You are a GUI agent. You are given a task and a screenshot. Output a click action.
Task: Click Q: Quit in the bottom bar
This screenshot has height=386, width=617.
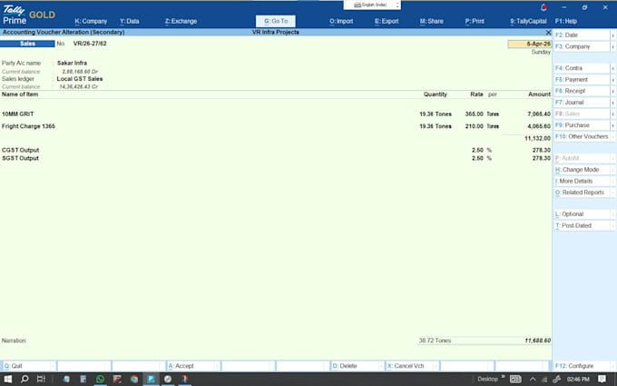[27, 366]
